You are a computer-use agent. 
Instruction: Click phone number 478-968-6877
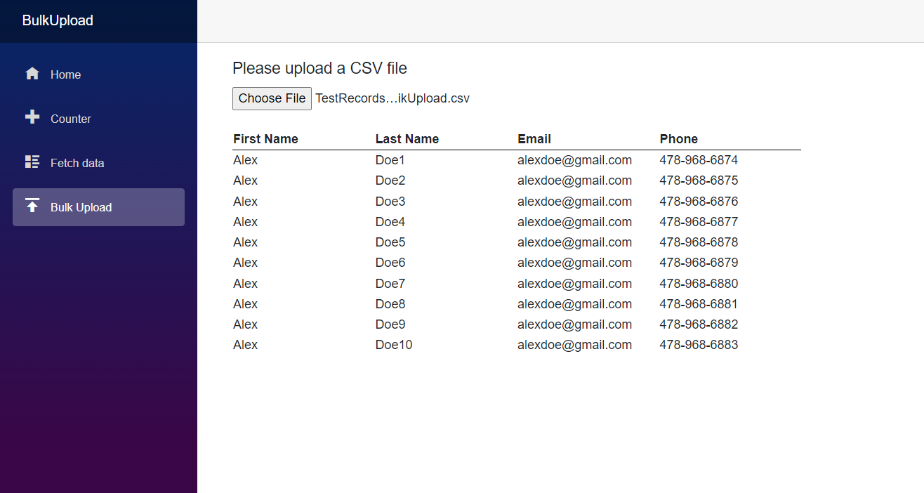coord(699,222)
